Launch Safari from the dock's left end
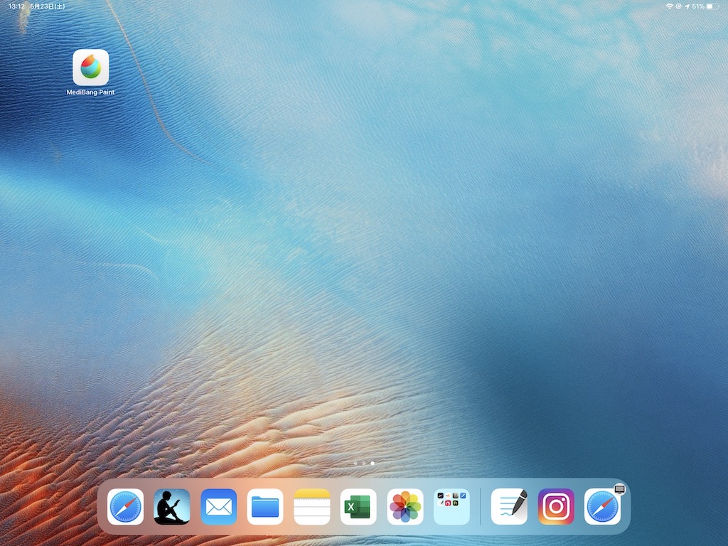 pyautogui.click(x=126, y=507)
